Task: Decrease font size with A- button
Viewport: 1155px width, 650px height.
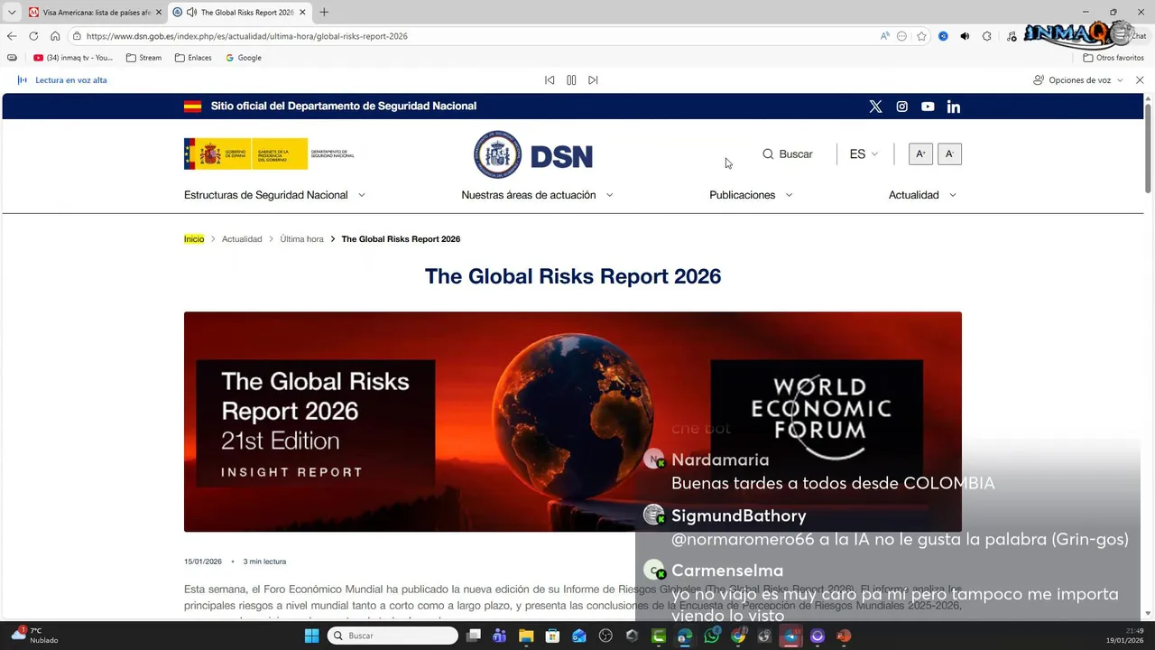Action: pos(949,154)
